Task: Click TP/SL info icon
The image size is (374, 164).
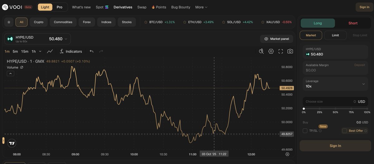Action: coord(320,131)
